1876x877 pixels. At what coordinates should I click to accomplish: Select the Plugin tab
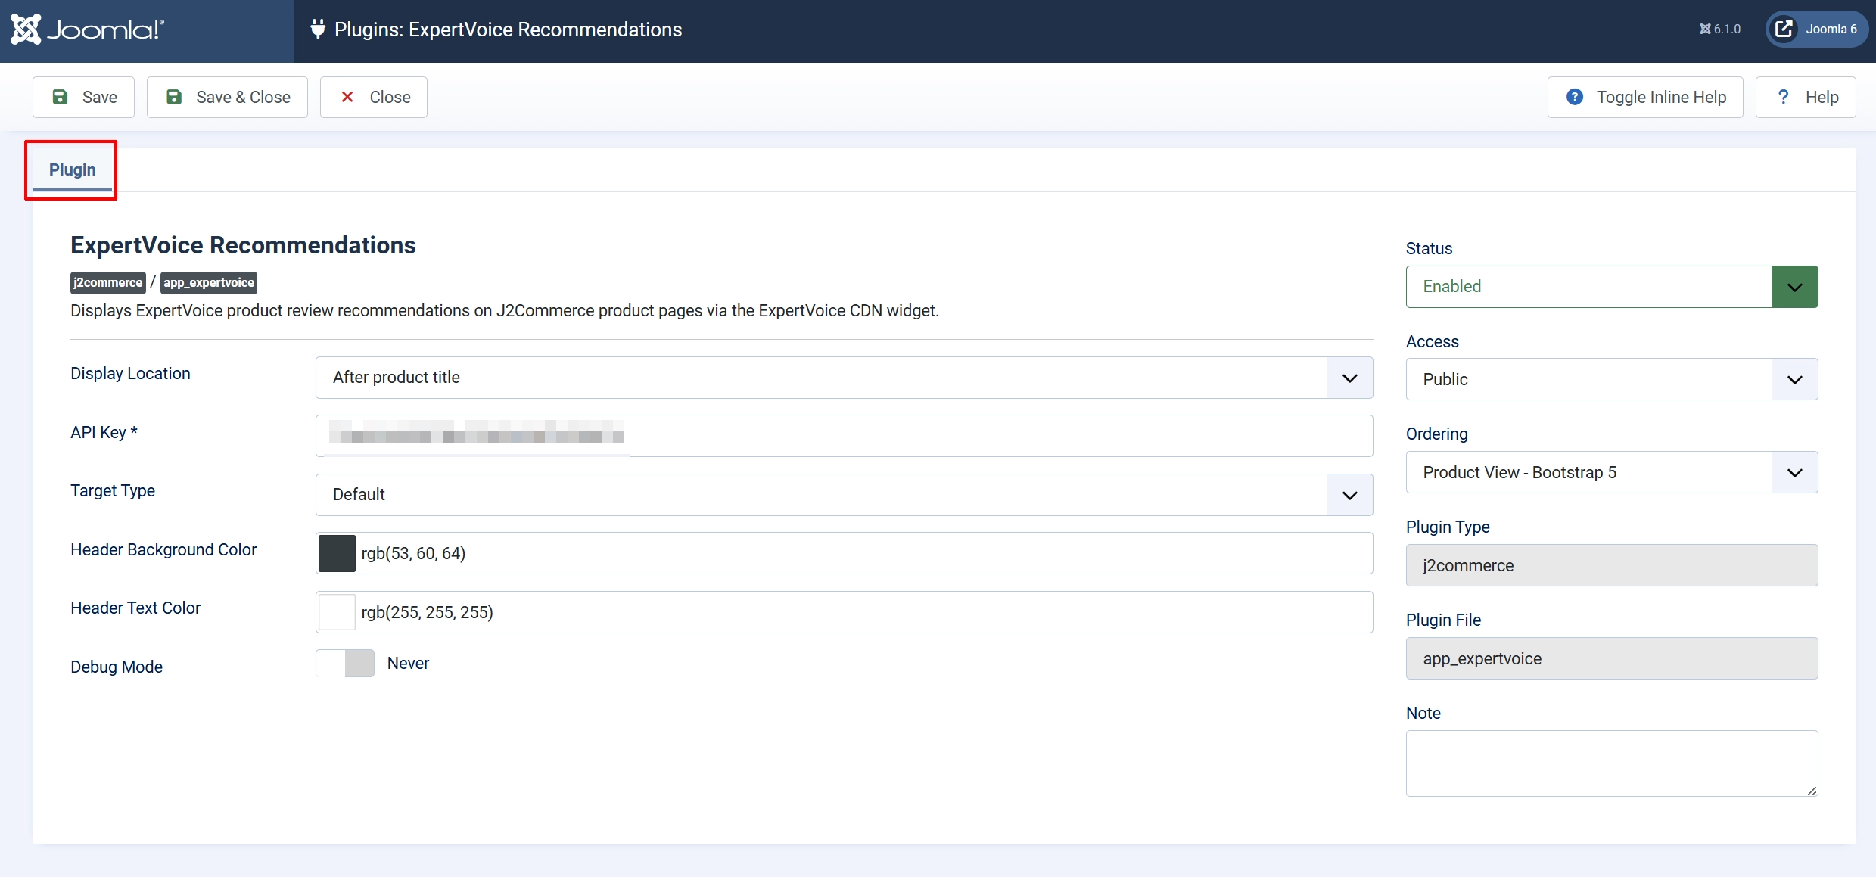pos(72,169)
